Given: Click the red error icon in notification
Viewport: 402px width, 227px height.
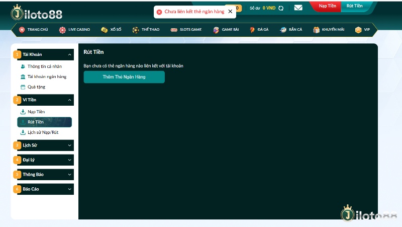Looking at the screenshot, I should coord(159,12).
